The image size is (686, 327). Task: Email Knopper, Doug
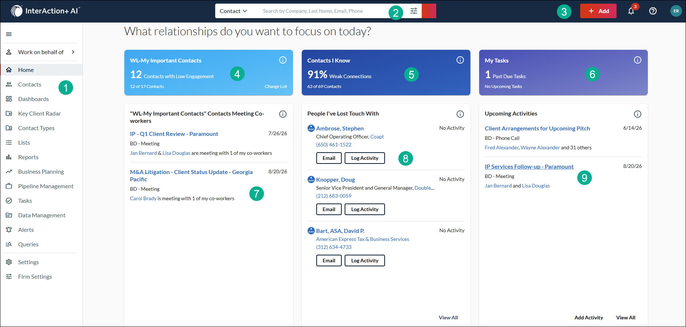pyautogui.click(x=329, y=209)
